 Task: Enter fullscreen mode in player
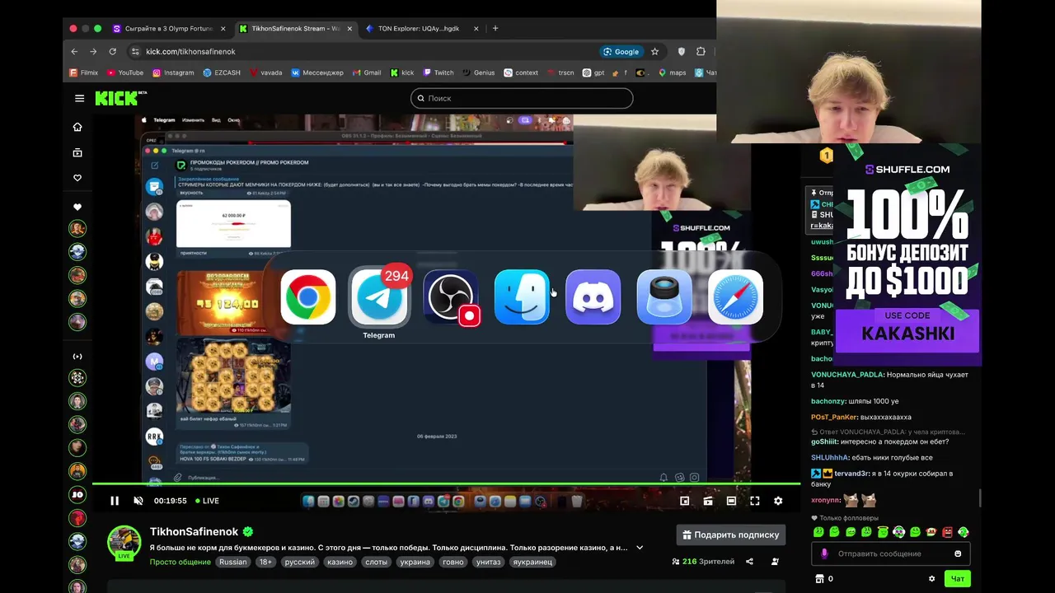click(754, 501)
